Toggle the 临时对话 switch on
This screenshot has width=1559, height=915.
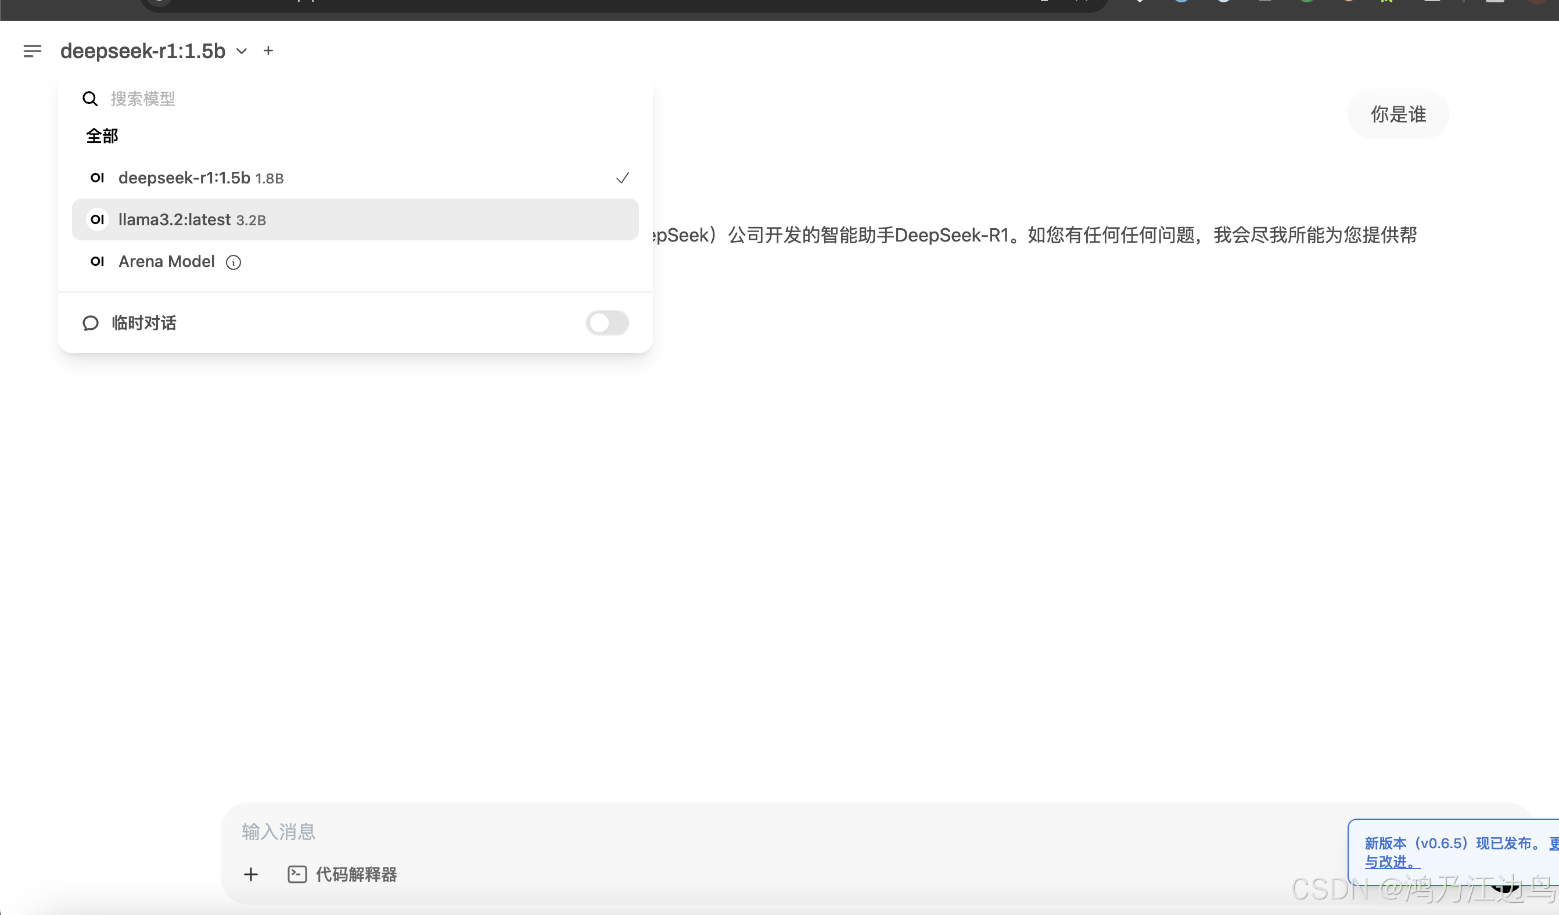(x=607, y=323)
